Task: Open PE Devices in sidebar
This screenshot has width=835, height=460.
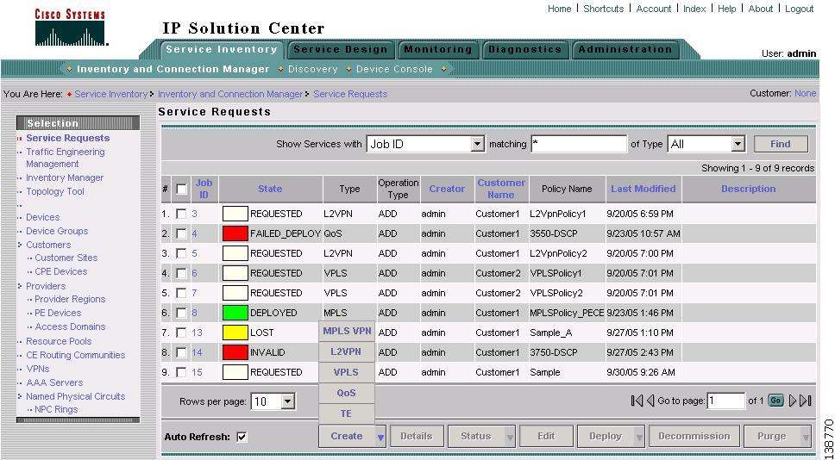Action: coord(58,313)
